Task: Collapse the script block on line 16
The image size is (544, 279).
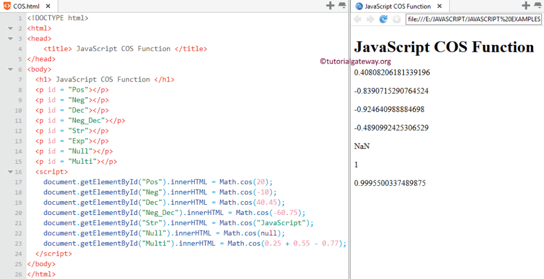Action: click(x=10, y=172)
